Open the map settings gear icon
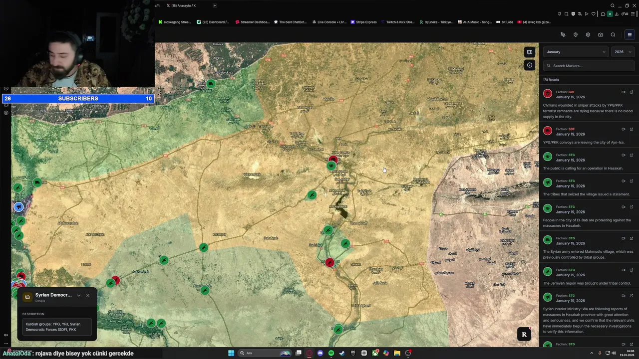Image resolution: width=639 pixels, height=359 pixels. (588, 35)
